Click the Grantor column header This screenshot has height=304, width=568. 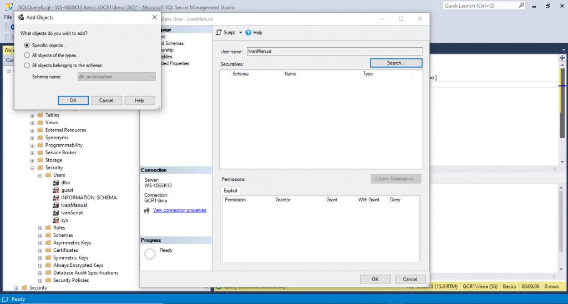(299, 200)
